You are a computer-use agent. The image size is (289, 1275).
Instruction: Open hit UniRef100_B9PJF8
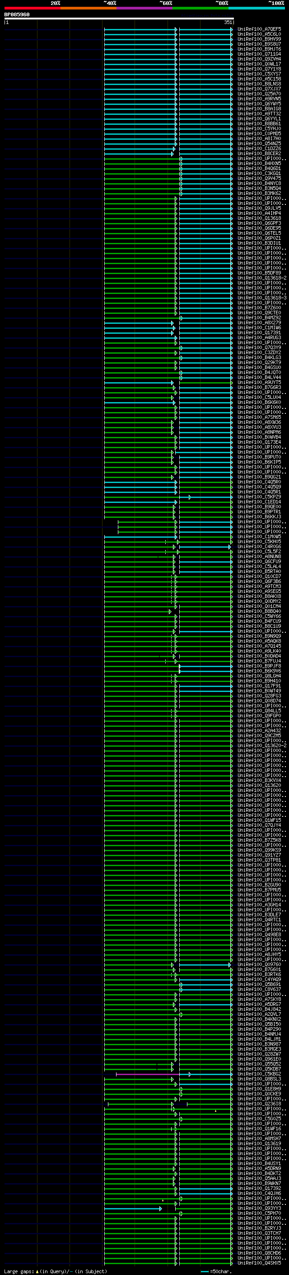[x=259, y=666]
